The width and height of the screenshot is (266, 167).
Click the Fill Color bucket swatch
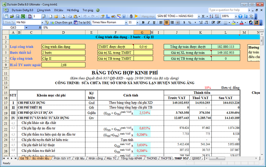(x=233, y=22)
